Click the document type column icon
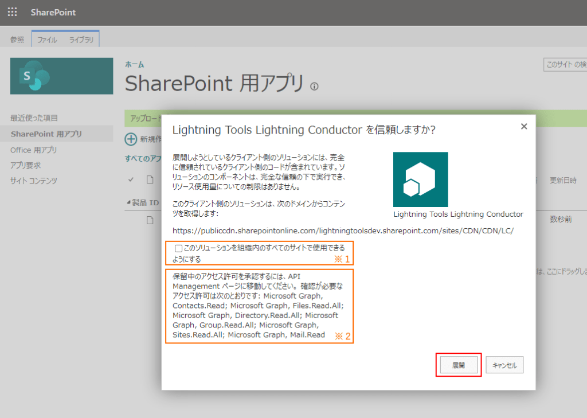Screen dimensions: 587x418 pyautogui.click(x=150, y=180)
